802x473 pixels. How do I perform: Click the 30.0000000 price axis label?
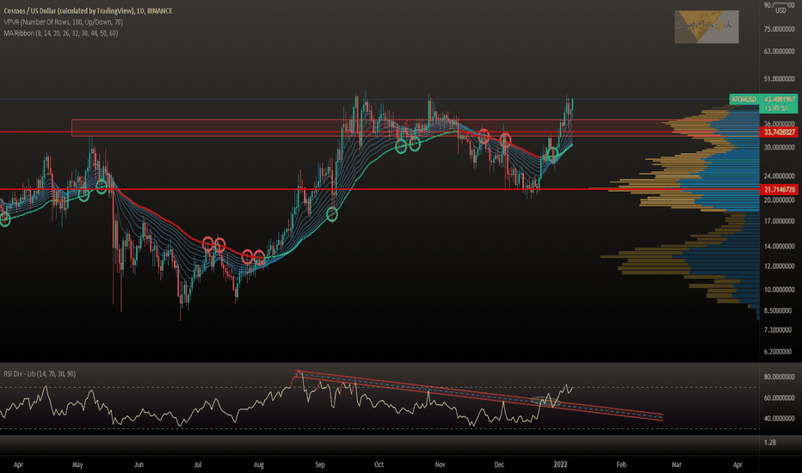(x=779, y=147)
